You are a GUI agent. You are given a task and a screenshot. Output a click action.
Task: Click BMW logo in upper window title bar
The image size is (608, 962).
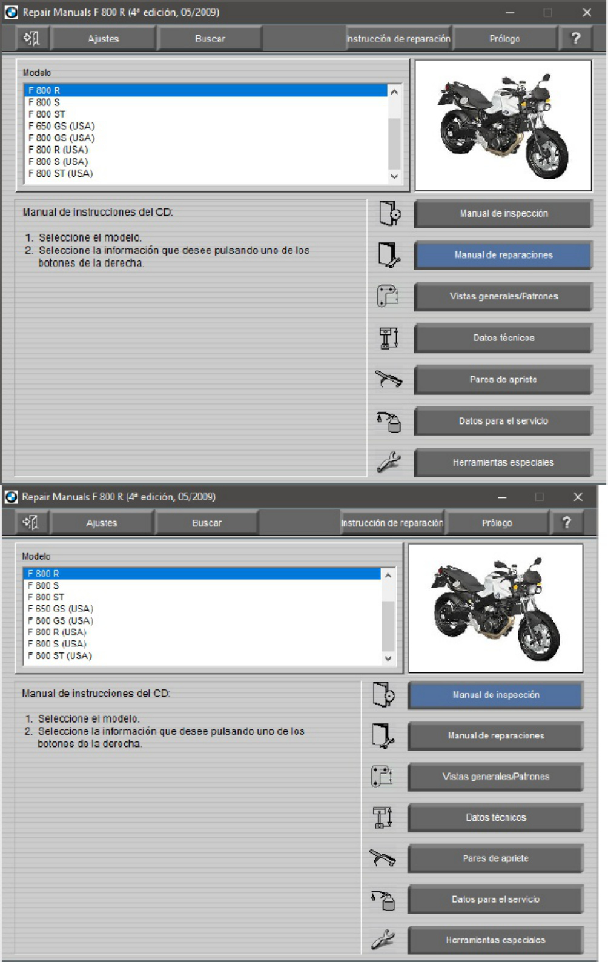pyautogui.click(x=12, y=12)
